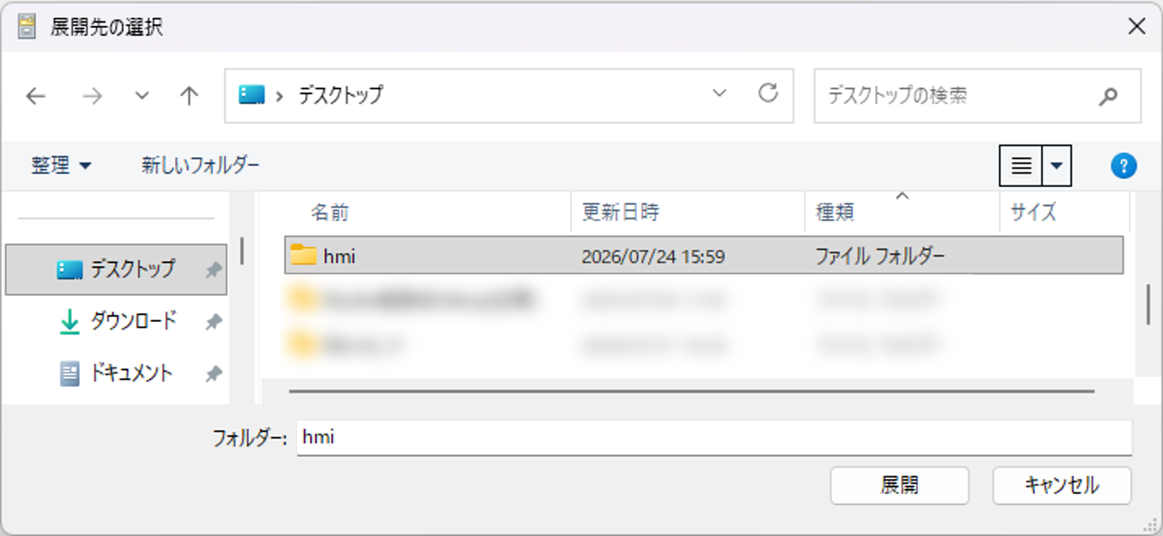
Task: Go back with the left arrow
Action: pyautogui.click(x=36, y=96)
